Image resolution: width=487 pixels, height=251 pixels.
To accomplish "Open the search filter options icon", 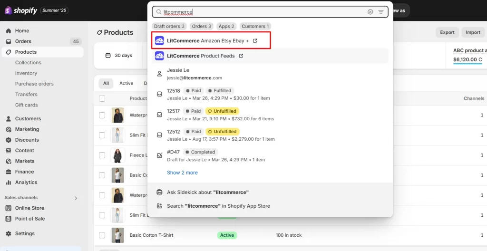I will pyautogui.click(x=381, y=12).
